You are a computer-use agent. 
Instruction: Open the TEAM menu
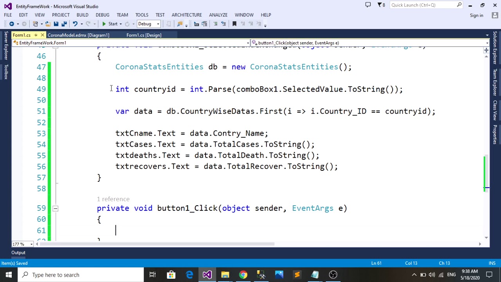tap(122, 15)
